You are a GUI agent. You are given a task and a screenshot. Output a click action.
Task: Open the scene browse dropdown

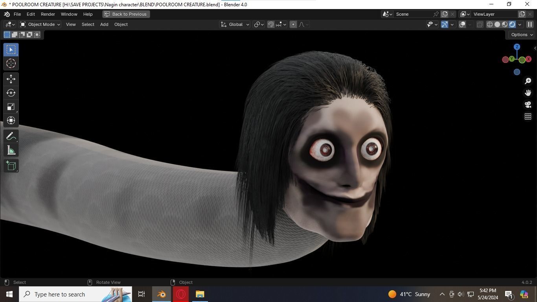(x=387, y=14)
